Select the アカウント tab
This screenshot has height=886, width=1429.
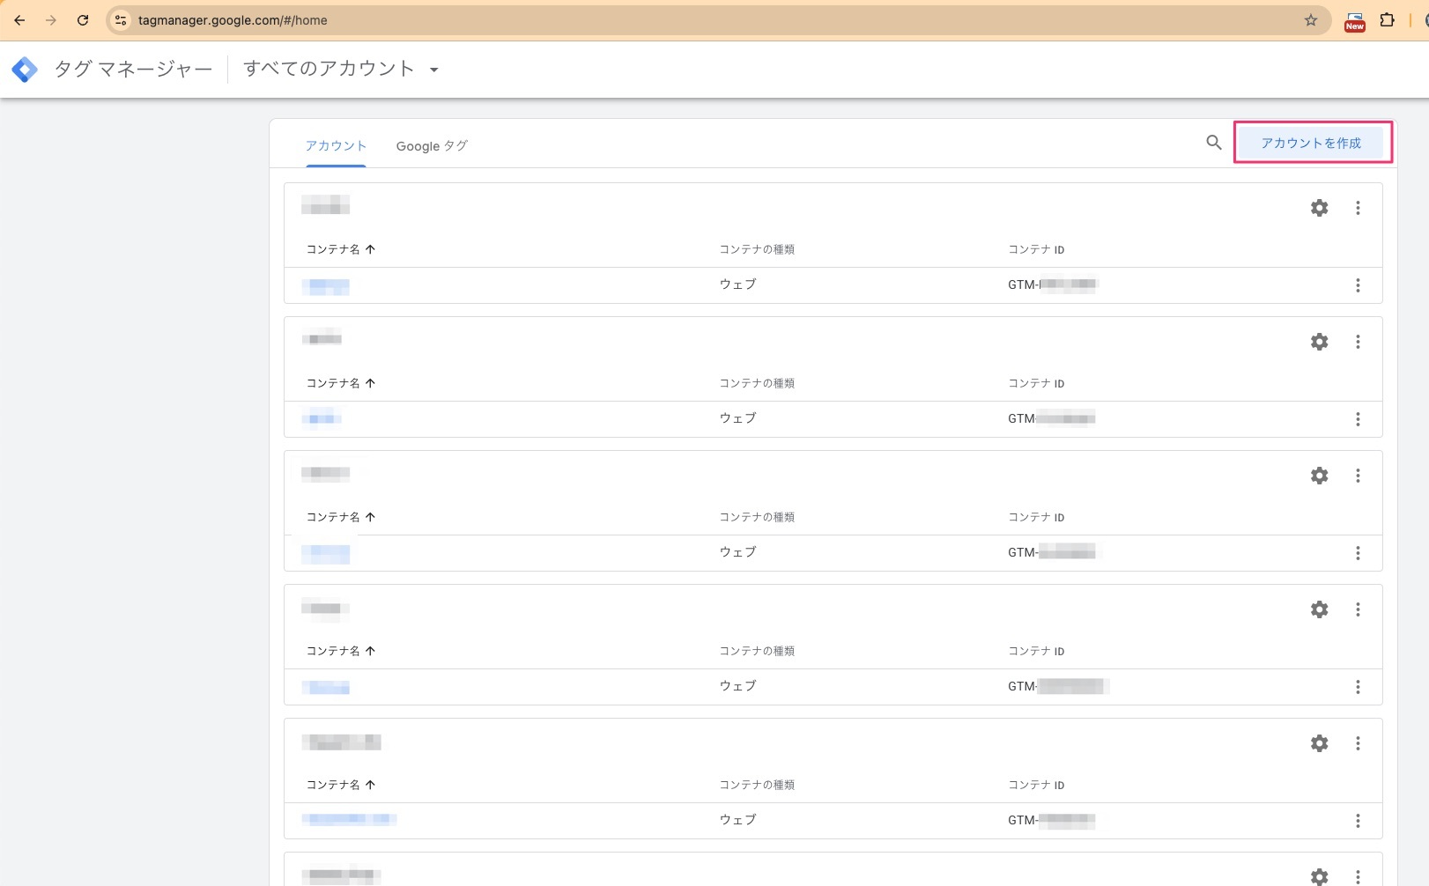click(x=336, y=145)
